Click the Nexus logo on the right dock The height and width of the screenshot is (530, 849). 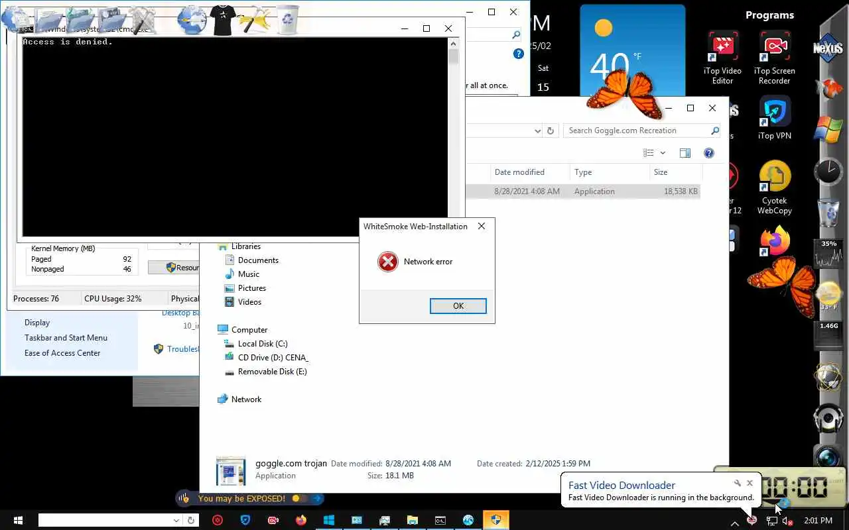[x=828, y=47]
